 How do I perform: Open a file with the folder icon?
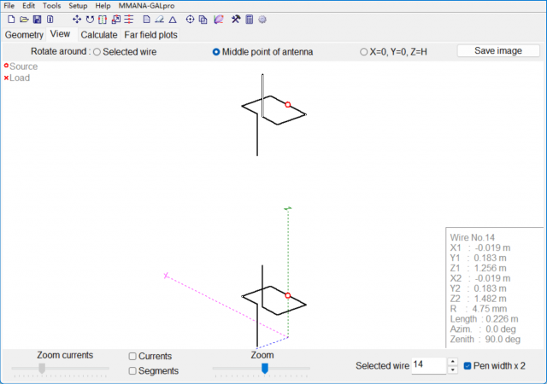(x=24, y=19)
